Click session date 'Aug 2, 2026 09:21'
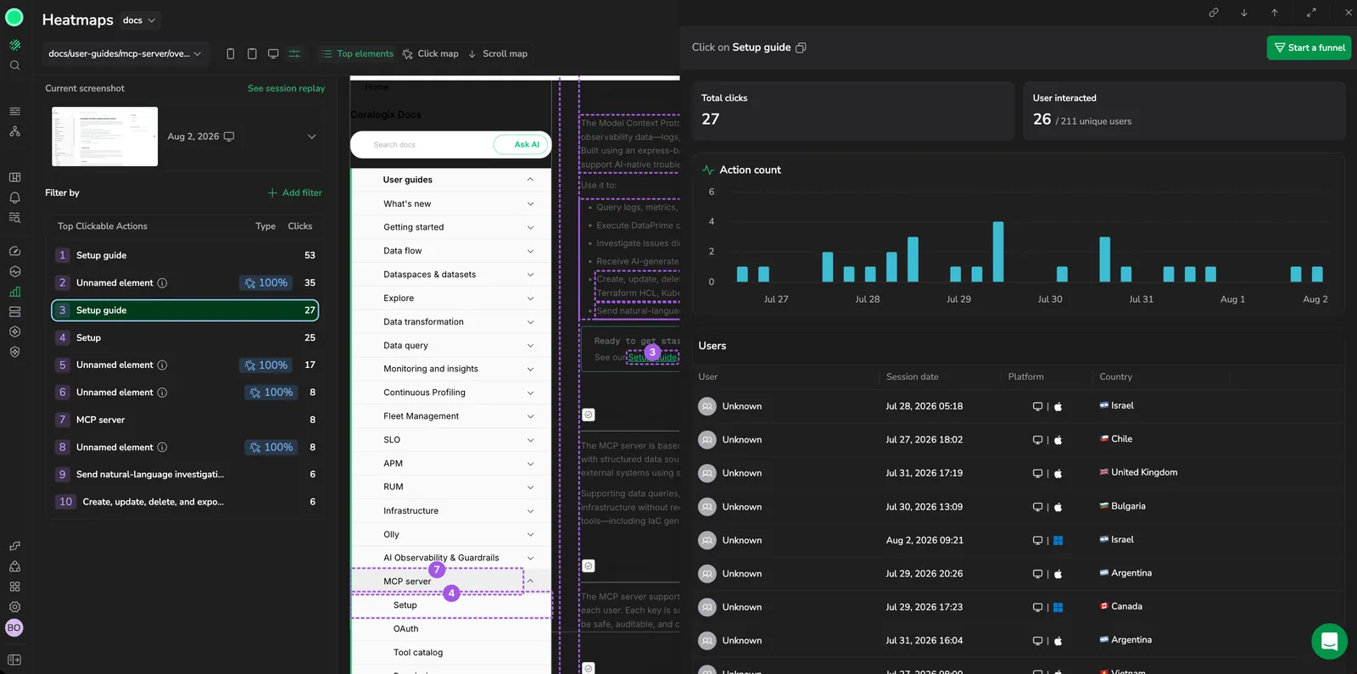 coord(924,540)
